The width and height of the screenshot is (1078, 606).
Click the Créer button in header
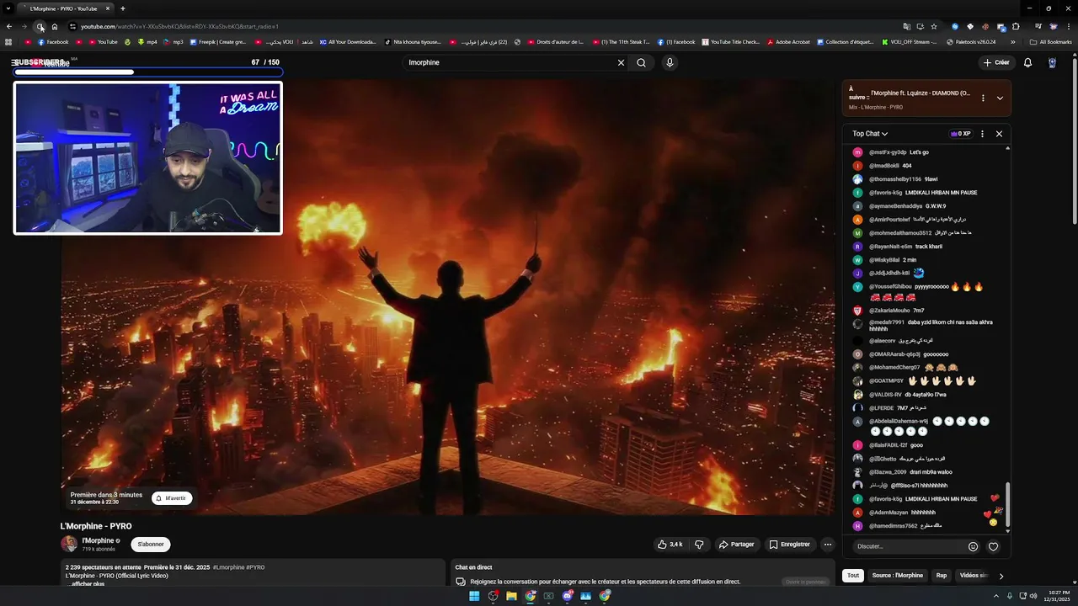pyautogui.click(x=996, y=62)
